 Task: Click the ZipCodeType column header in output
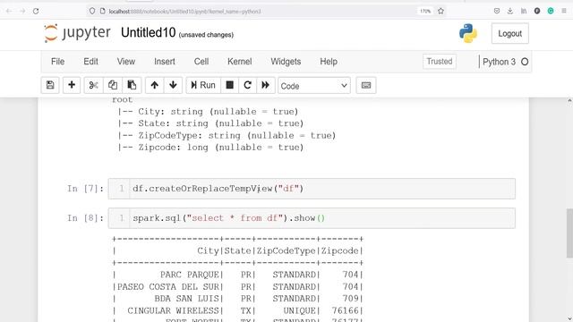(286, 250)
